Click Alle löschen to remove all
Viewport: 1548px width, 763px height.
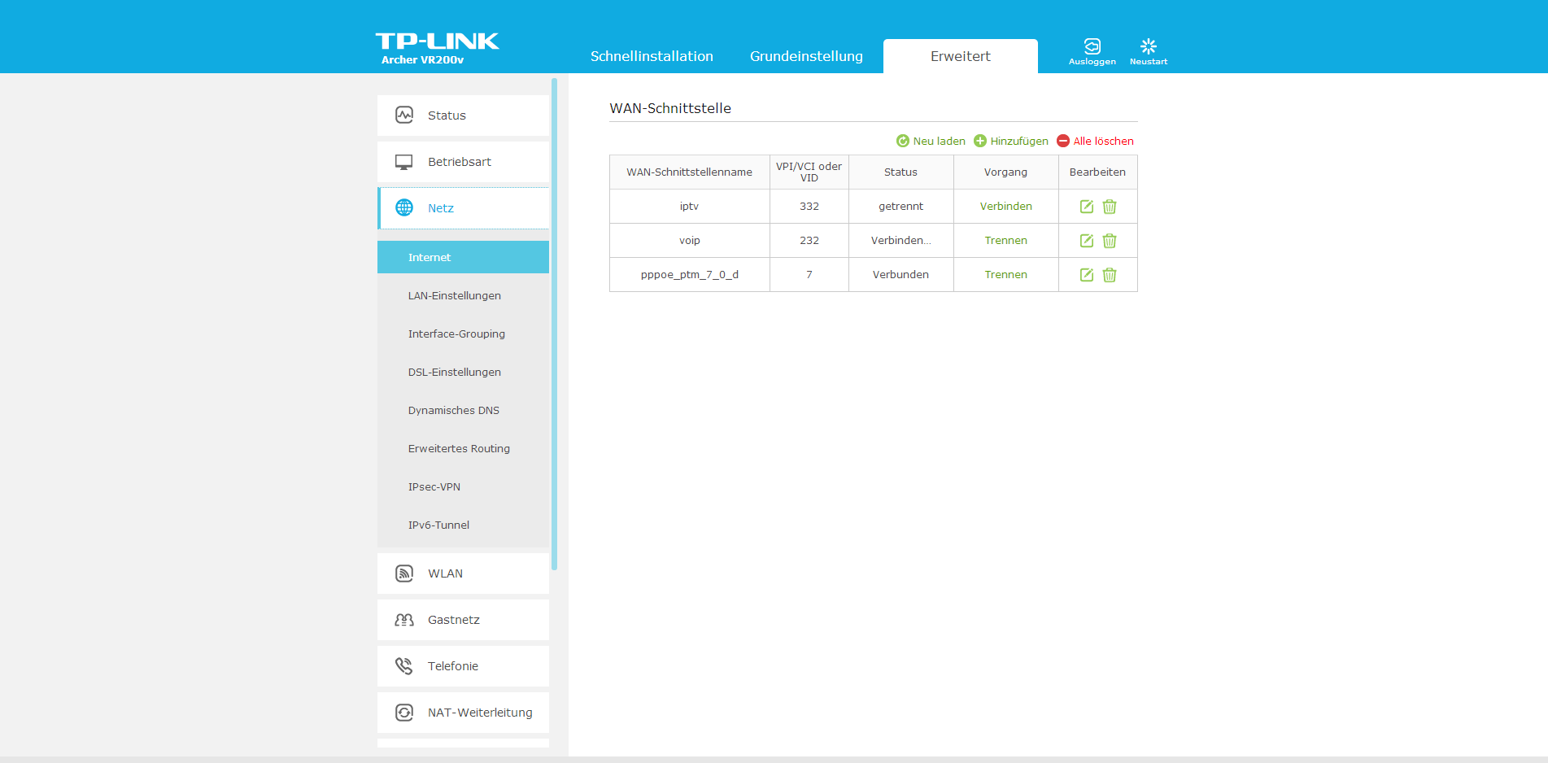tap(1095, 141)
